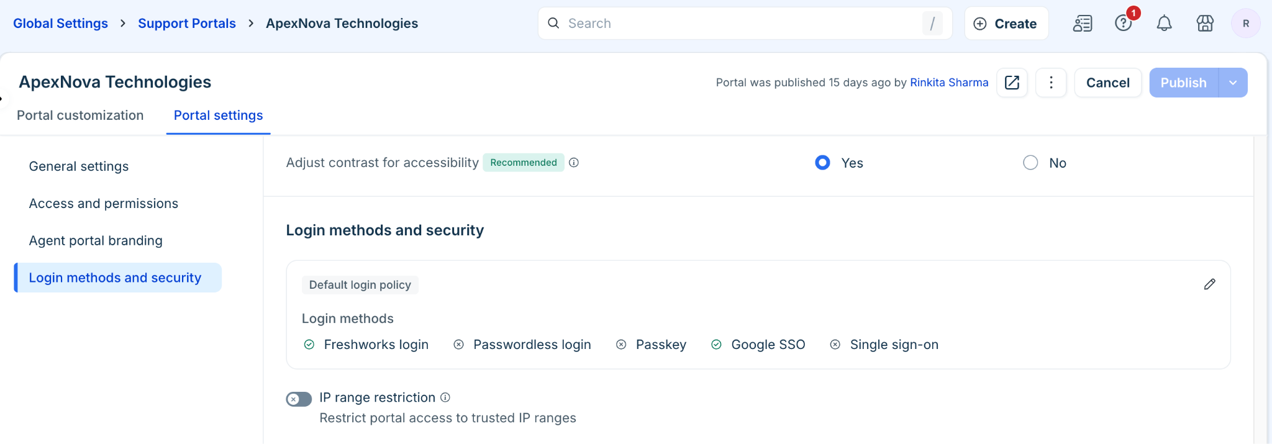The width and height of the screenshot is (1272, 444).
Task: Open Access and permissions section
Action: coord(104,204)
